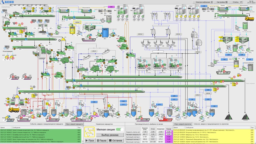
Task: Click dust unit 4ПУ2 icon
Action: [x=5, y=11]
